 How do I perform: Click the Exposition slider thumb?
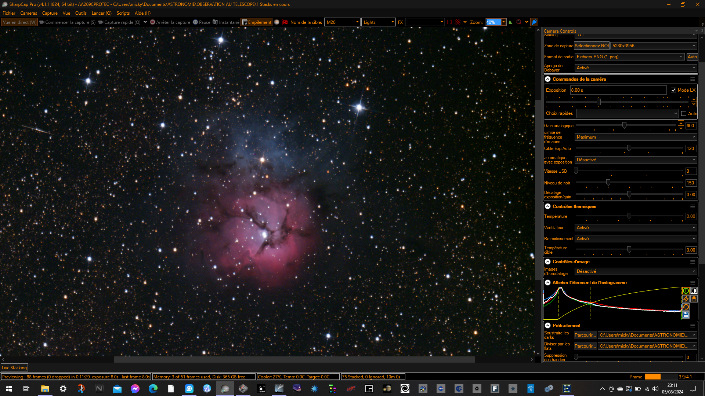coord(599,102)
